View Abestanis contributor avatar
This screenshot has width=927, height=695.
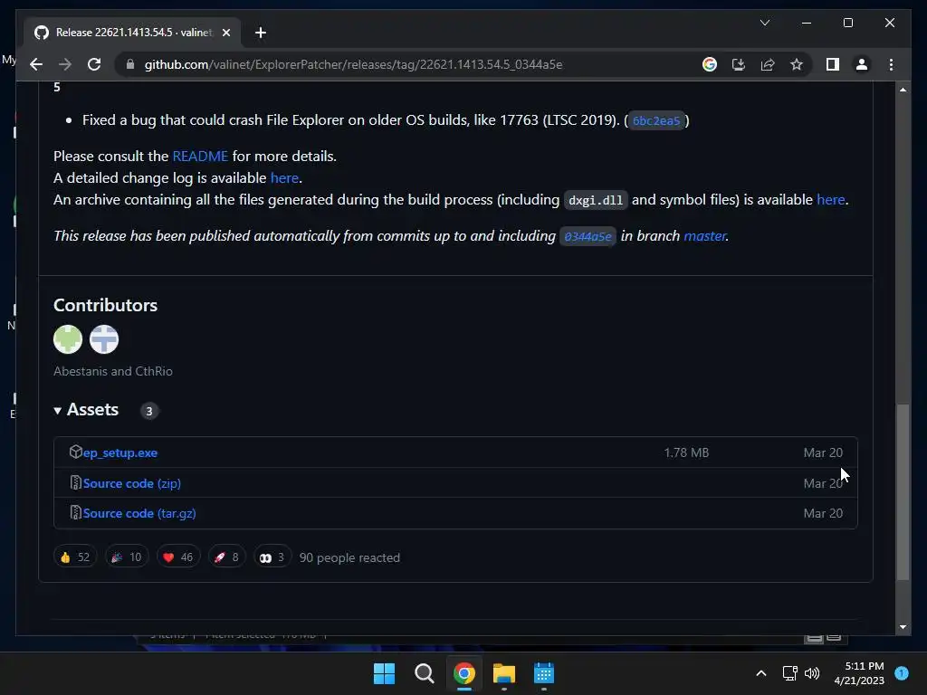point(68,339)
